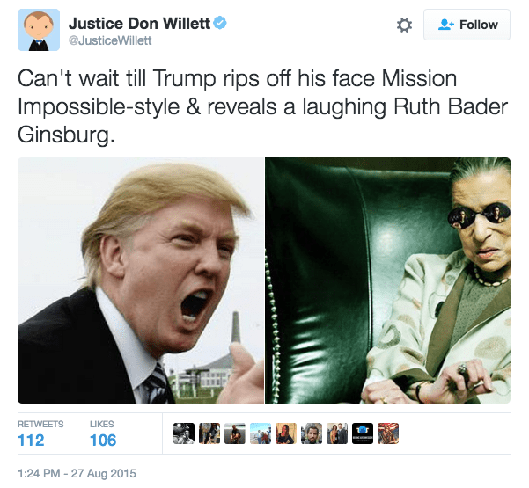
Task: Click the seventh liker avatar thumbnail
Action: [x=337, y=433]
